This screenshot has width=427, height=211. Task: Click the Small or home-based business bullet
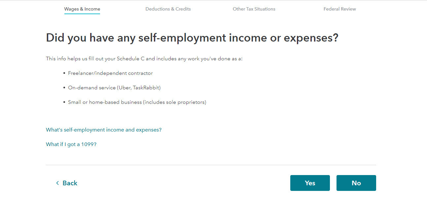click(x=137, y=102)
